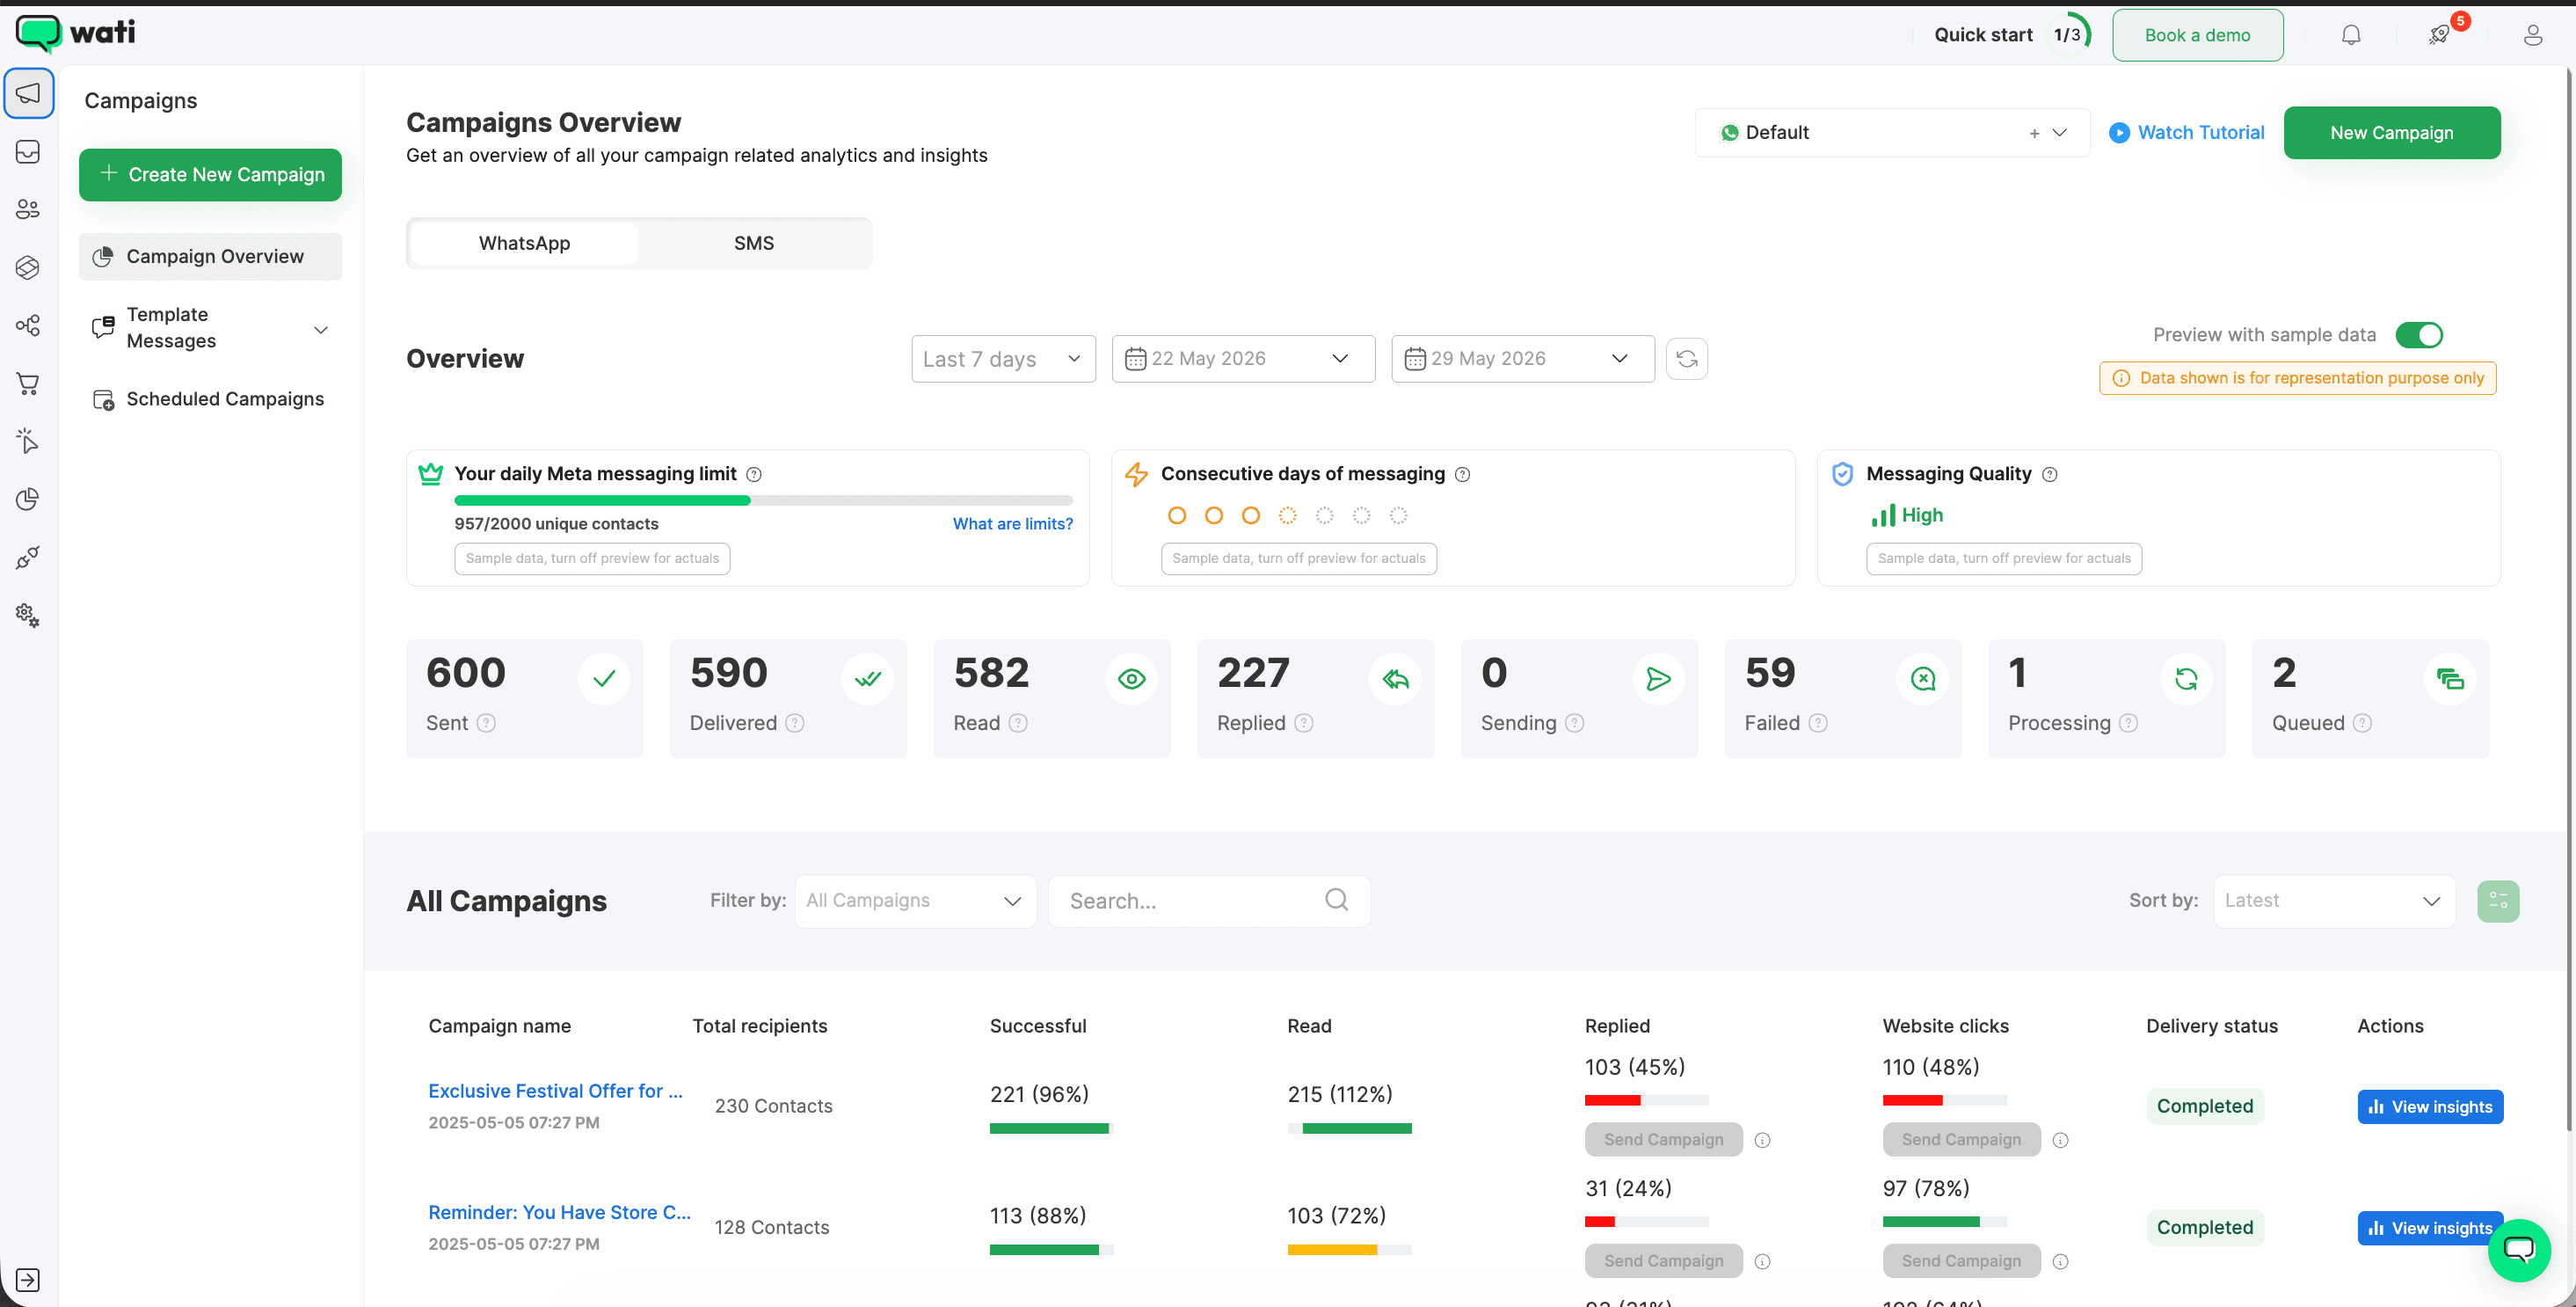Switch to the WhatsApp tab
Image resolution: width=2576 pixels, height=1307 pixels.
(524, 243)
